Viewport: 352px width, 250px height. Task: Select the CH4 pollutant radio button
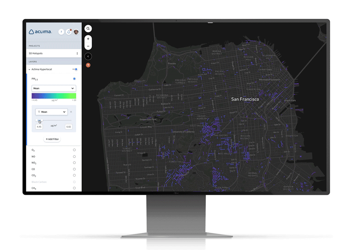74,188
